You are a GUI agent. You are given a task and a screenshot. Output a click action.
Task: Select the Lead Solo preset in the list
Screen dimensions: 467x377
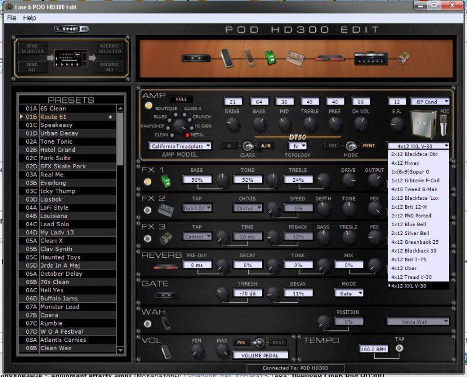(x=54, y=224)
